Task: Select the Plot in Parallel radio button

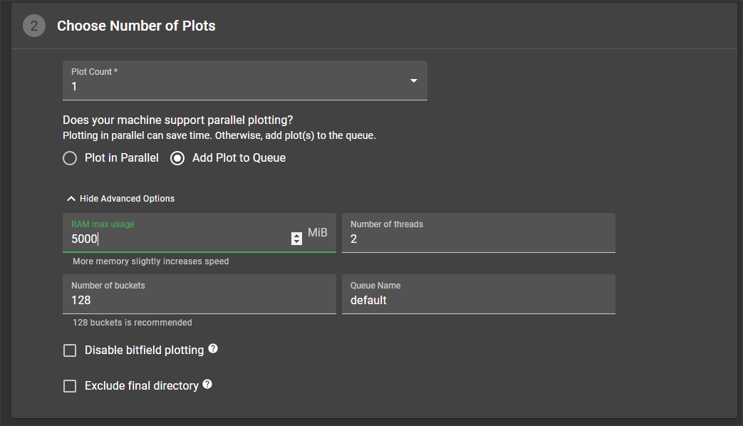Action: (70, 158)
